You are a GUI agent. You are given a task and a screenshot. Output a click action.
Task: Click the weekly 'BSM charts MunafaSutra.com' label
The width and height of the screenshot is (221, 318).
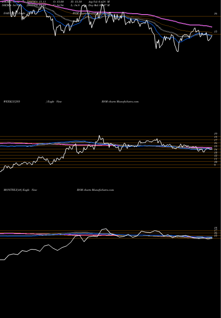tap(120, 102)
